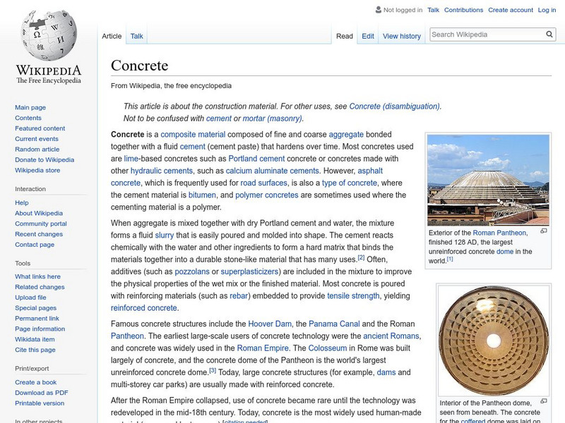The width and height of the screenshot is (565, 423).
Task: Enlarge the Roman Pantheon exterior image icon
Action: click(x=544, y=231)
